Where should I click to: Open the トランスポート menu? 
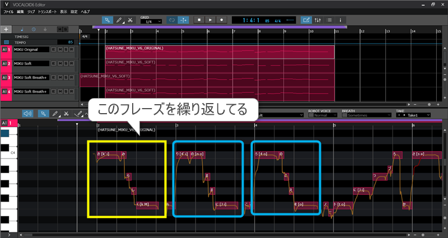pyautogui.click(x=48, y=12)
